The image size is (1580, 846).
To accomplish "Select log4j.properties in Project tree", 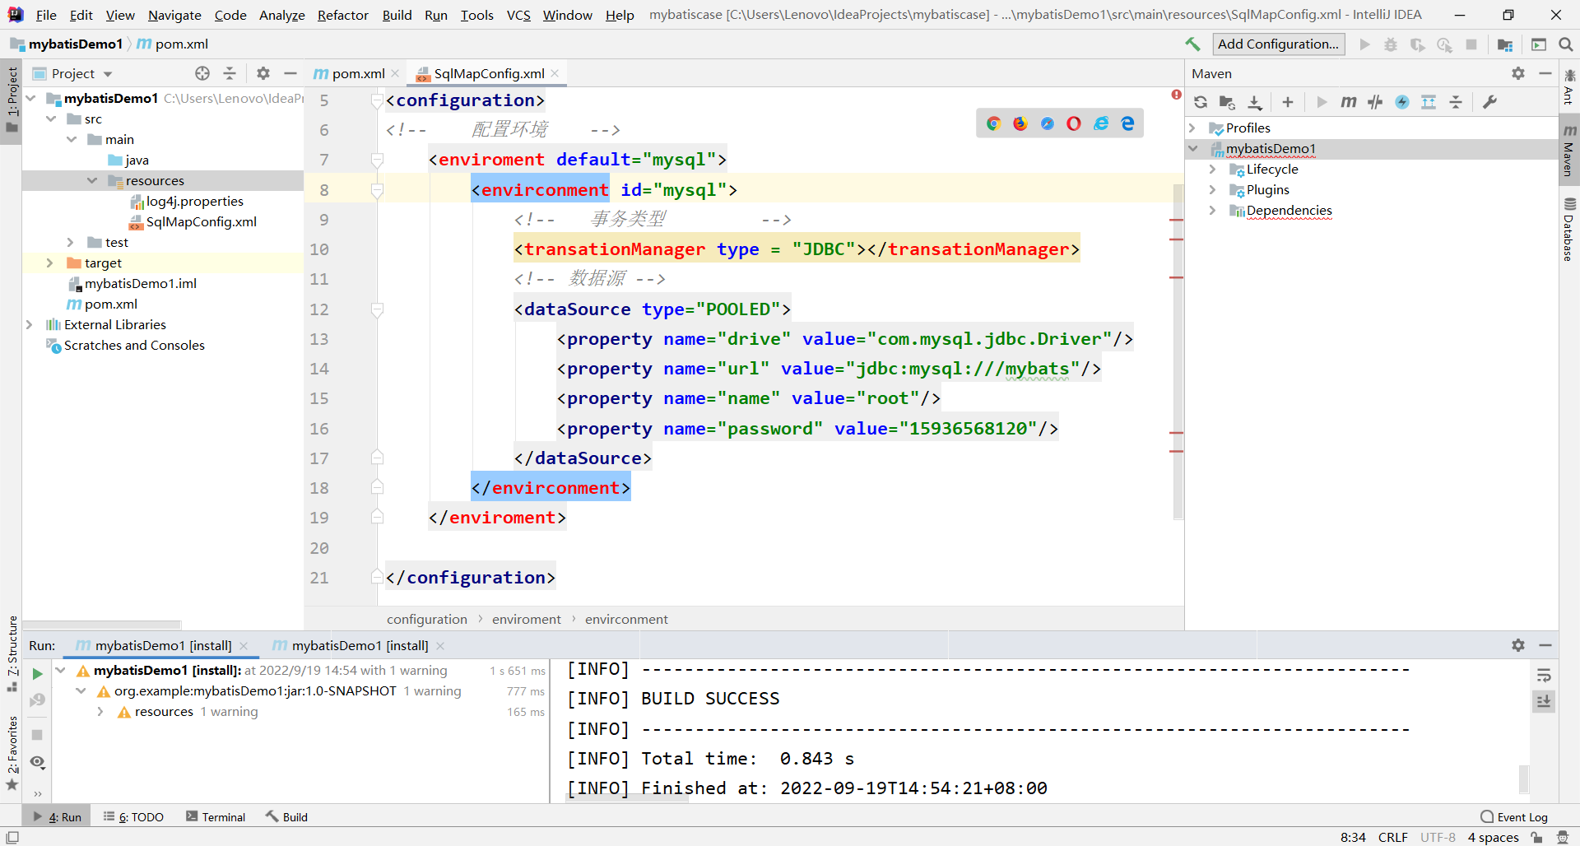I will click(195, 201).
